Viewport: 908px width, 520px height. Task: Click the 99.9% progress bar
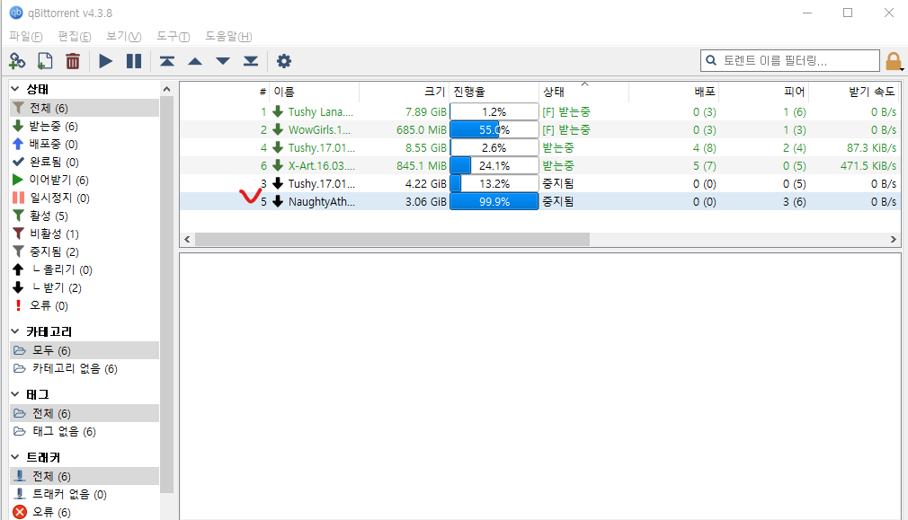(x=494, y=201)
